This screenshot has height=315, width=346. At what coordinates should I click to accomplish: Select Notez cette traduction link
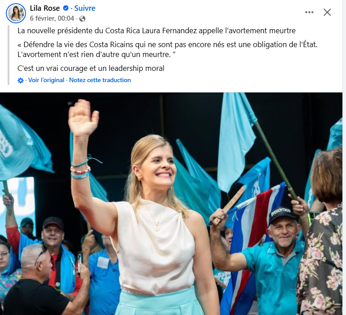point(100,80)
